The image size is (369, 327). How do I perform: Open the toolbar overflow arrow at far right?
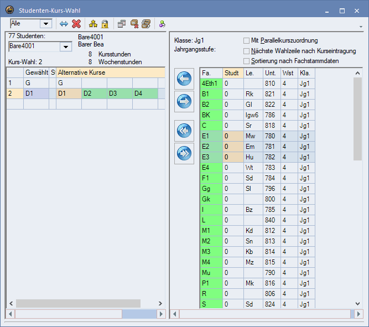pos(361,26)
